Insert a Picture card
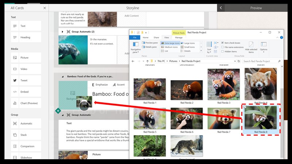 click(x=26, y=58)
